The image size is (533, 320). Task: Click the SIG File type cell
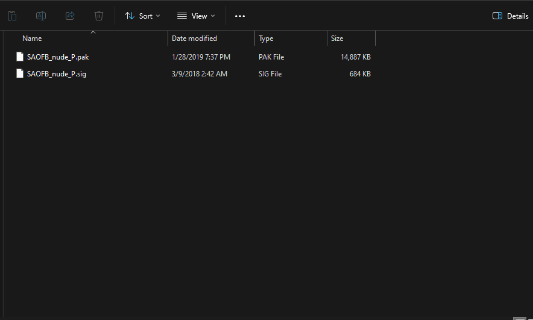tap(270, 74)
